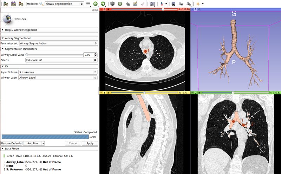Image resolution: width=281 pixels, height=174 pixels.
Task: Click the Restore Defaults button
Action: coord(12,143)
